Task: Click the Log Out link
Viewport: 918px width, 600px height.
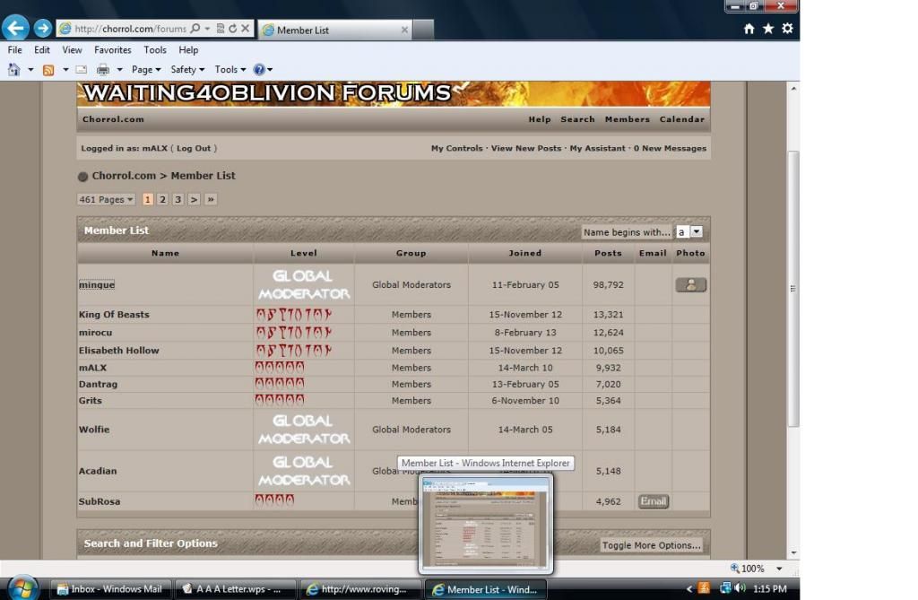Action: [x=194, y=148]
